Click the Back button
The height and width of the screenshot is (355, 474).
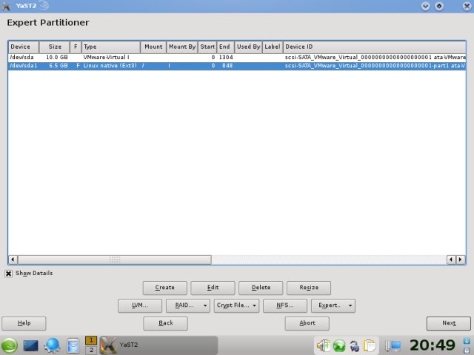pos(165,323)
